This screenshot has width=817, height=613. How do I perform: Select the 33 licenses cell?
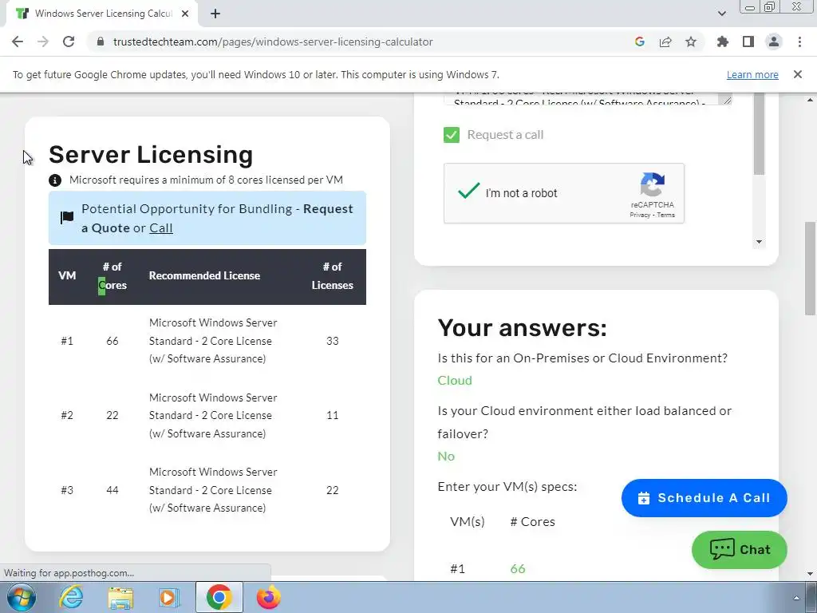tap(333, 341)
